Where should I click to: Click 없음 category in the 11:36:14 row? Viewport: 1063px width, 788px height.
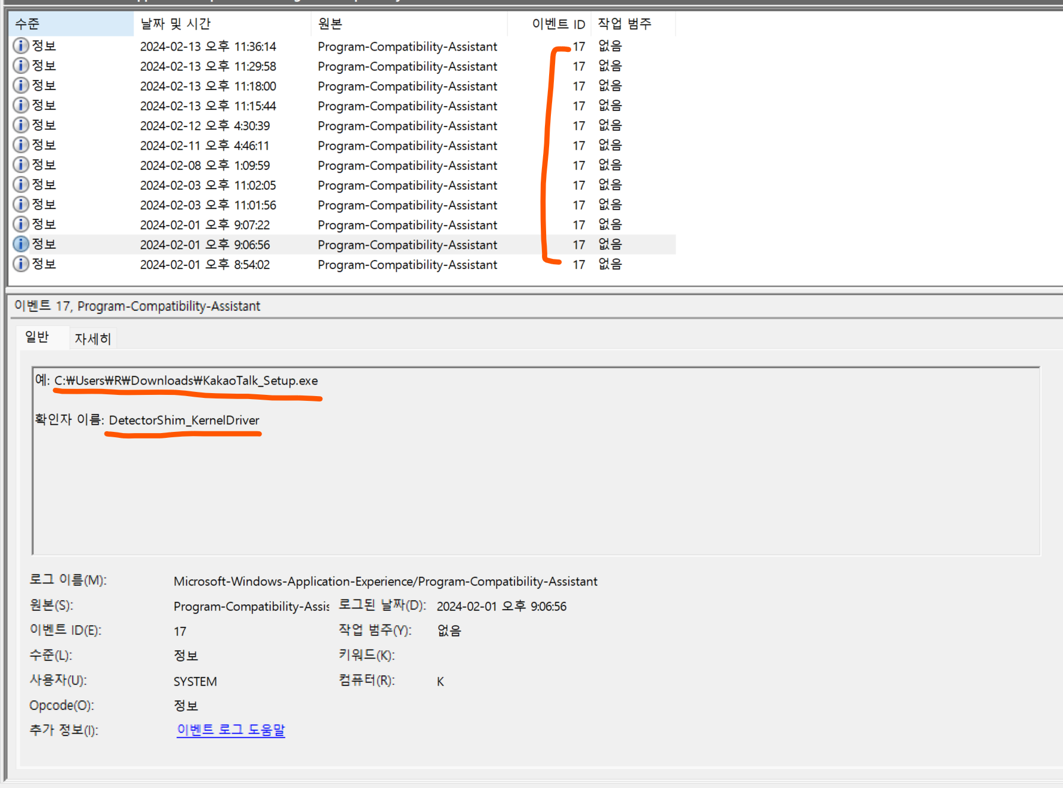[x=610, y=46]
